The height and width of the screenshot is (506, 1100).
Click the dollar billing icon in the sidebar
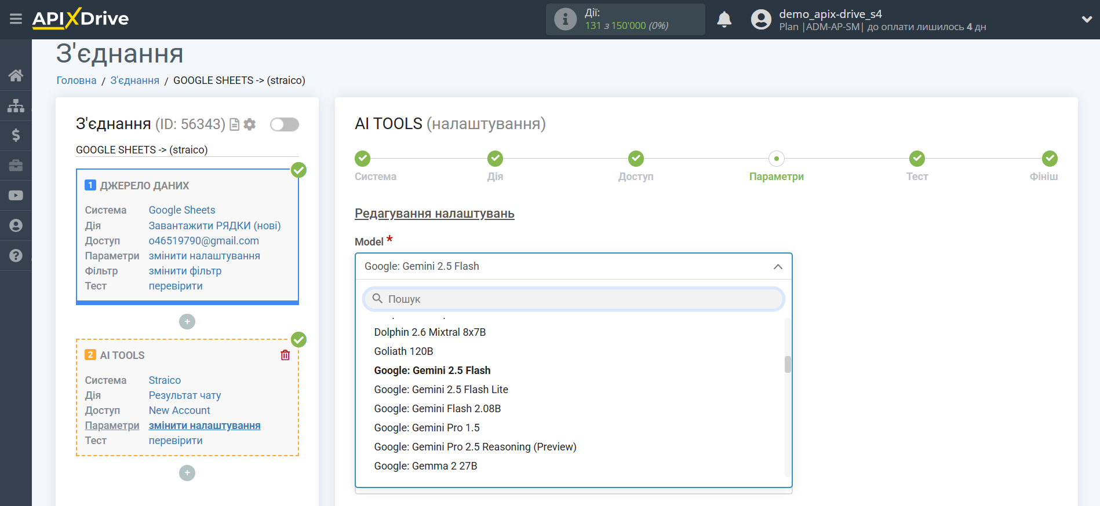(16, 135)
